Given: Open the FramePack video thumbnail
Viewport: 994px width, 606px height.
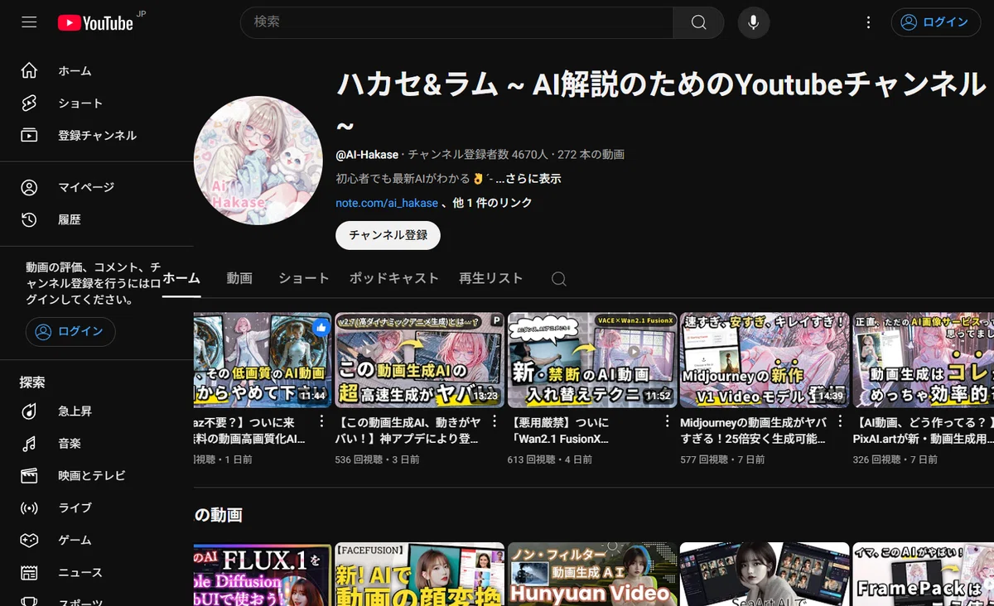Looking at the screenshot, I should click(923, 575).
